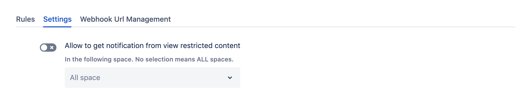Click the X icon inside the toggle
522x109 pixels.
pyautogui.click(x=52, y=48)
